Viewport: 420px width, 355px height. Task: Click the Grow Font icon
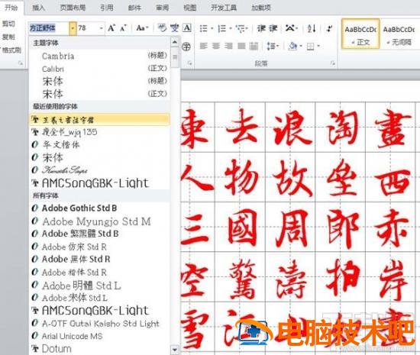[x=111, y=27]
